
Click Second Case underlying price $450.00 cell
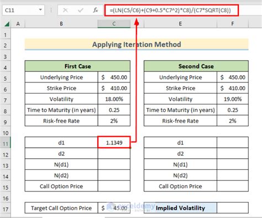233,77
